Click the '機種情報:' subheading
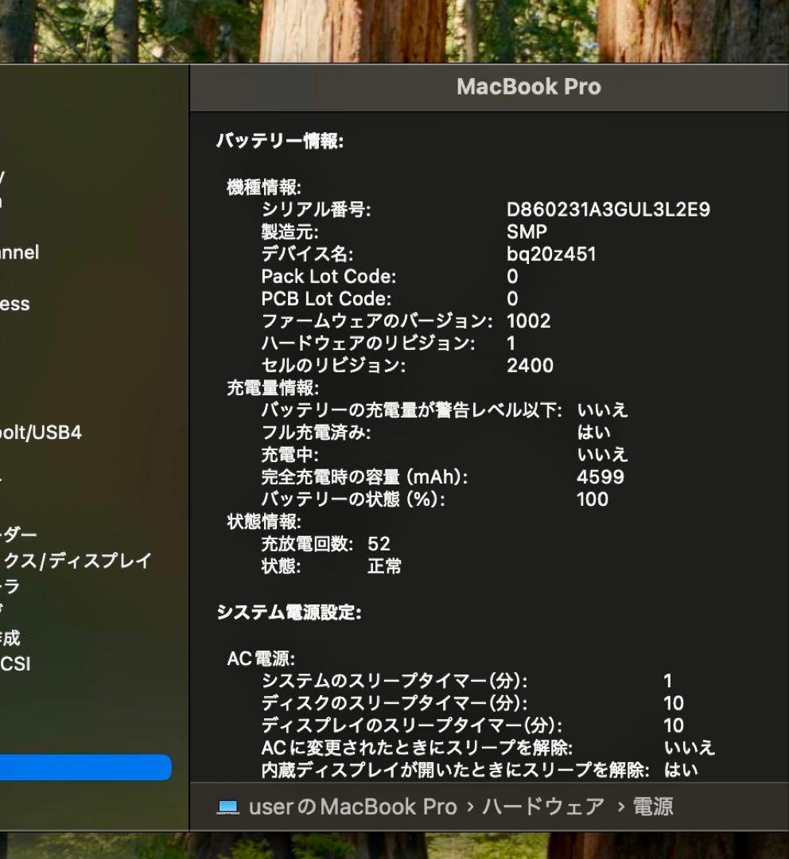Viewport: 789px width, 859px height. [x=264, y=188]
